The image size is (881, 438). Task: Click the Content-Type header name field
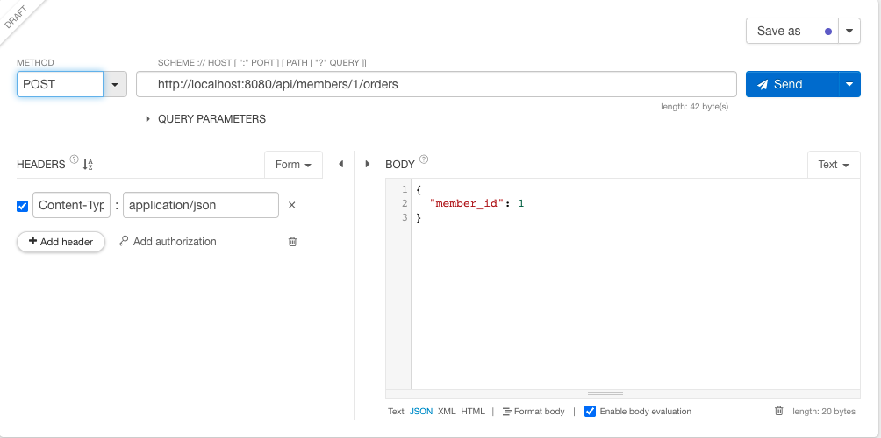[71, 205]
